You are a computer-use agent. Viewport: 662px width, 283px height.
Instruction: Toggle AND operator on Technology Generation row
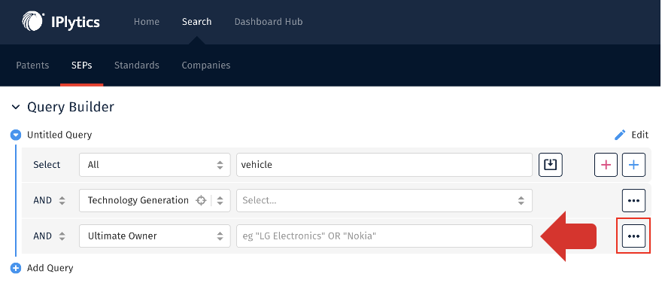[x=50, y=201]
